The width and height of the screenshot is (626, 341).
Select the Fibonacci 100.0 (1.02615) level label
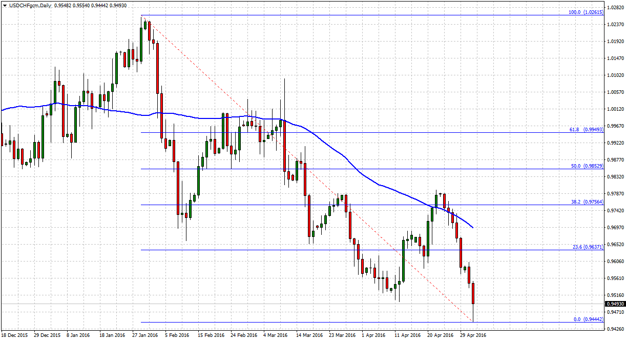click(586, 12)
